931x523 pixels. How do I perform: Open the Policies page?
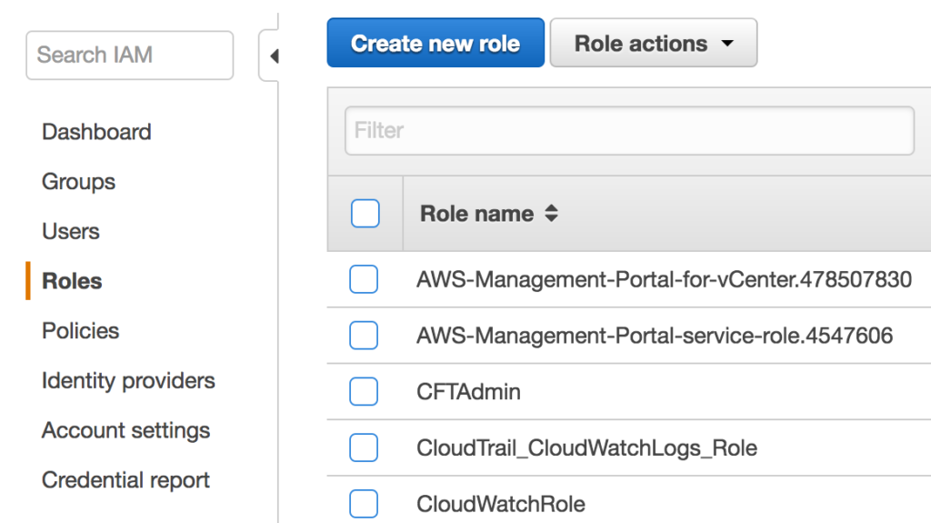[x=81, y=331]
